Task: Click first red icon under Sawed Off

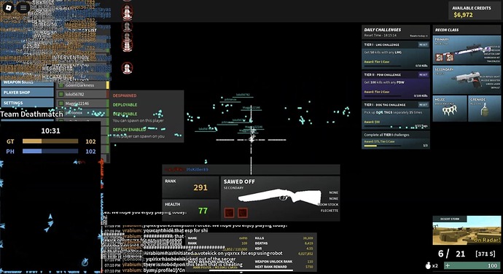Action: point(229,213)
